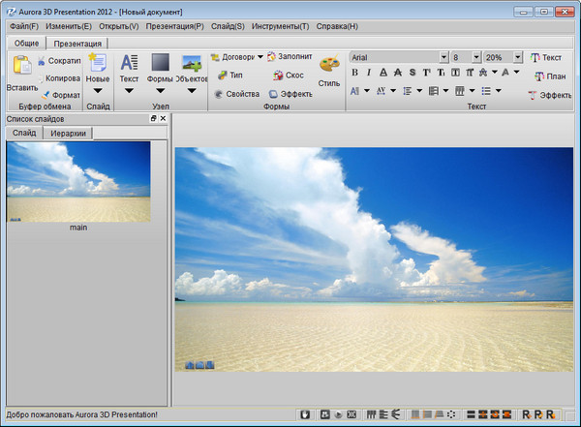Open the Стиль palette icon
Image resolution: width=581 pixels, height=427 pixels.
(x=329, y=65)
